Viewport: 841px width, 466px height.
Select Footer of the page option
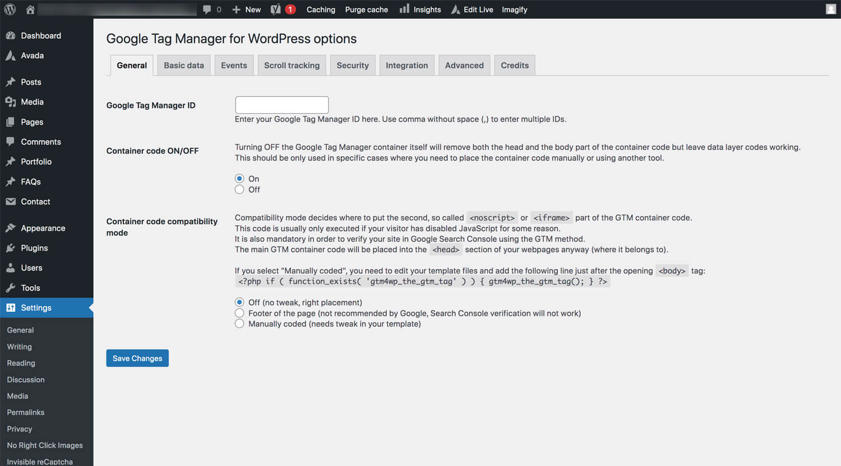click(x=239, y=313)
